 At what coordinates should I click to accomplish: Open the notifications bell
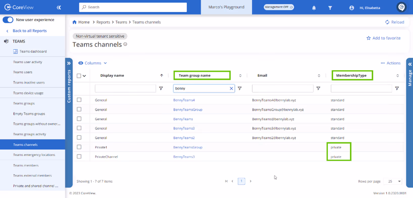314,8
